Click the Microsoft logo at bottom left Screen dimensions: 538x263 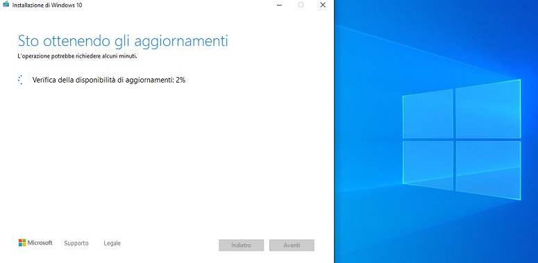coord(35,243)
